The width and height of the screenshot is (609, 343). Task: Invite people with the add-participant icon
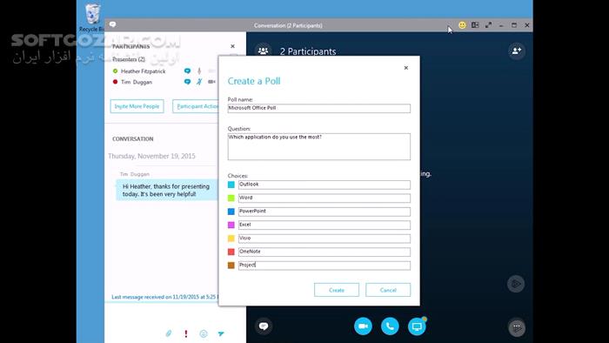(517, 50)
